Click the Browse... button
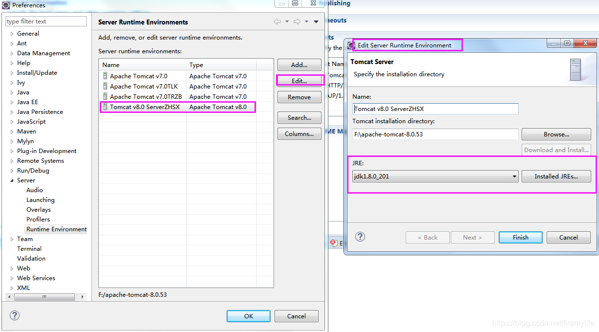 pos(556,134)
